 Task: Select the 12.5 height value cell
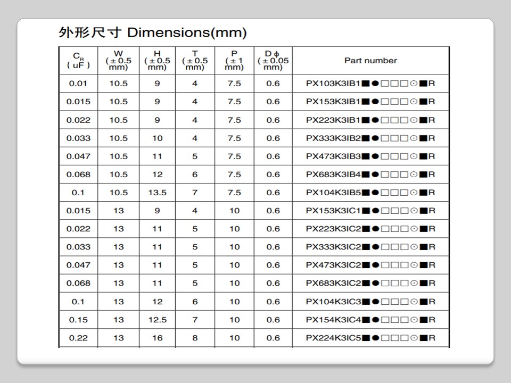[157, 320]
